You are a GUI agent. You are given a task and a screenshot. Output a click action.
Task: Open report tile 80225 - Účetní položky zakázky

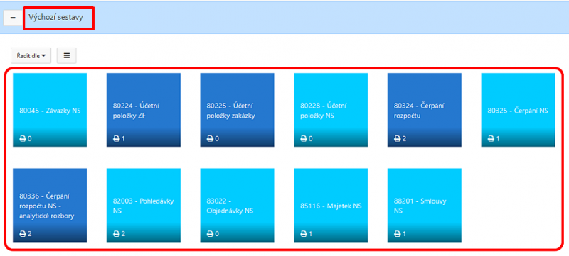(x=237, y=110)
